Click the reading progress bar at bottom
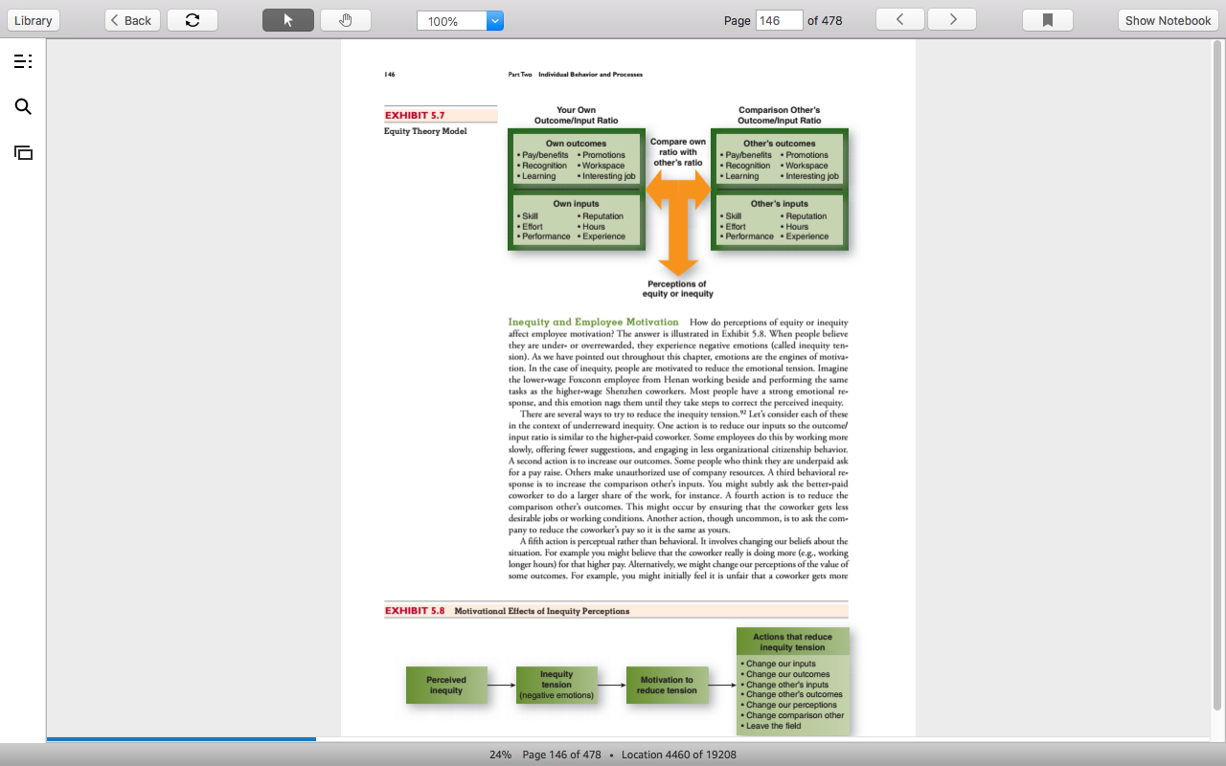 pos(630,738)
